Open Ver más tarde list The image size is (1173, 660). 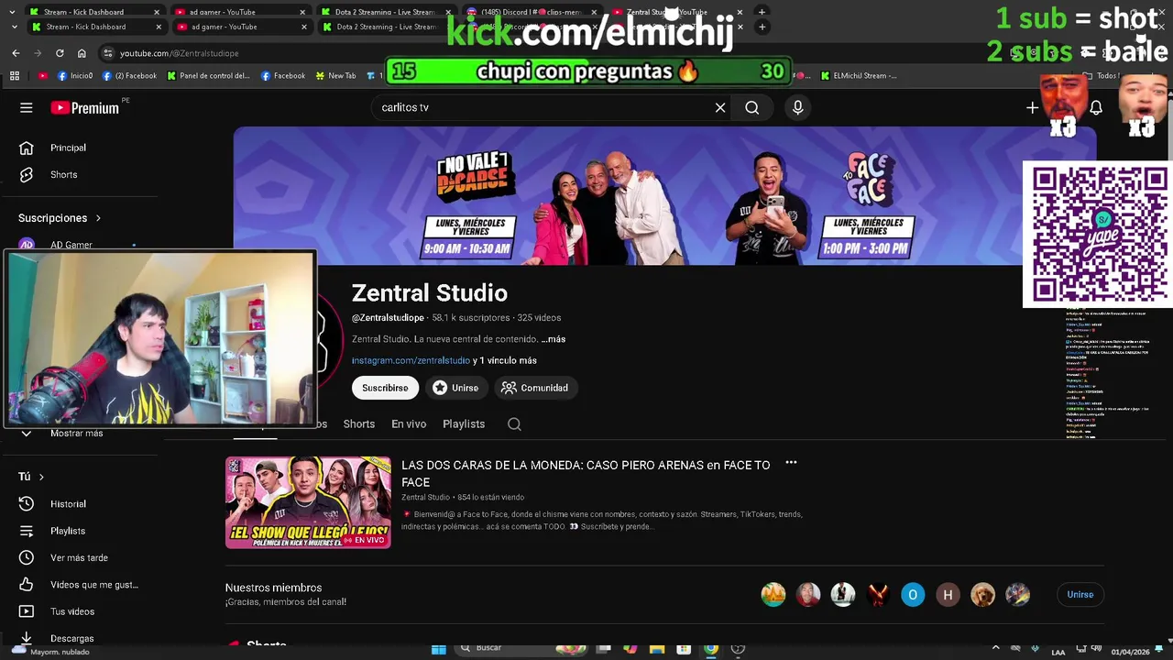(79, 557)
